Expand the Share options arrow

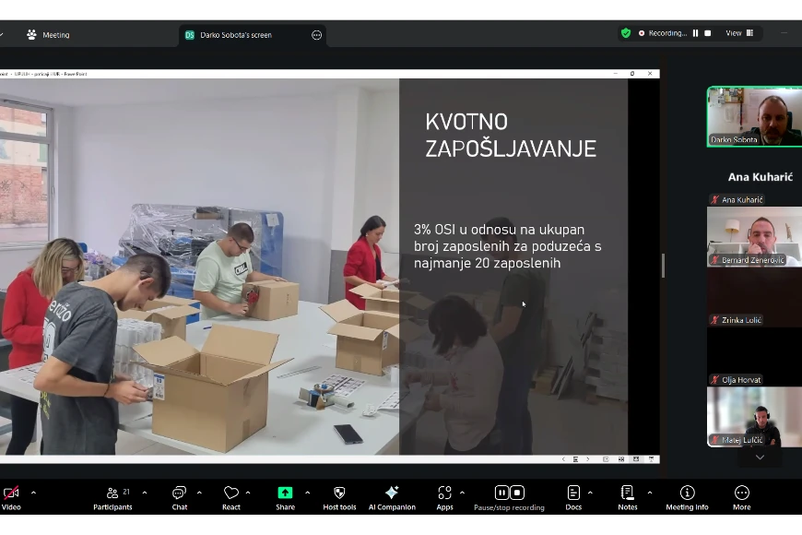307,493
